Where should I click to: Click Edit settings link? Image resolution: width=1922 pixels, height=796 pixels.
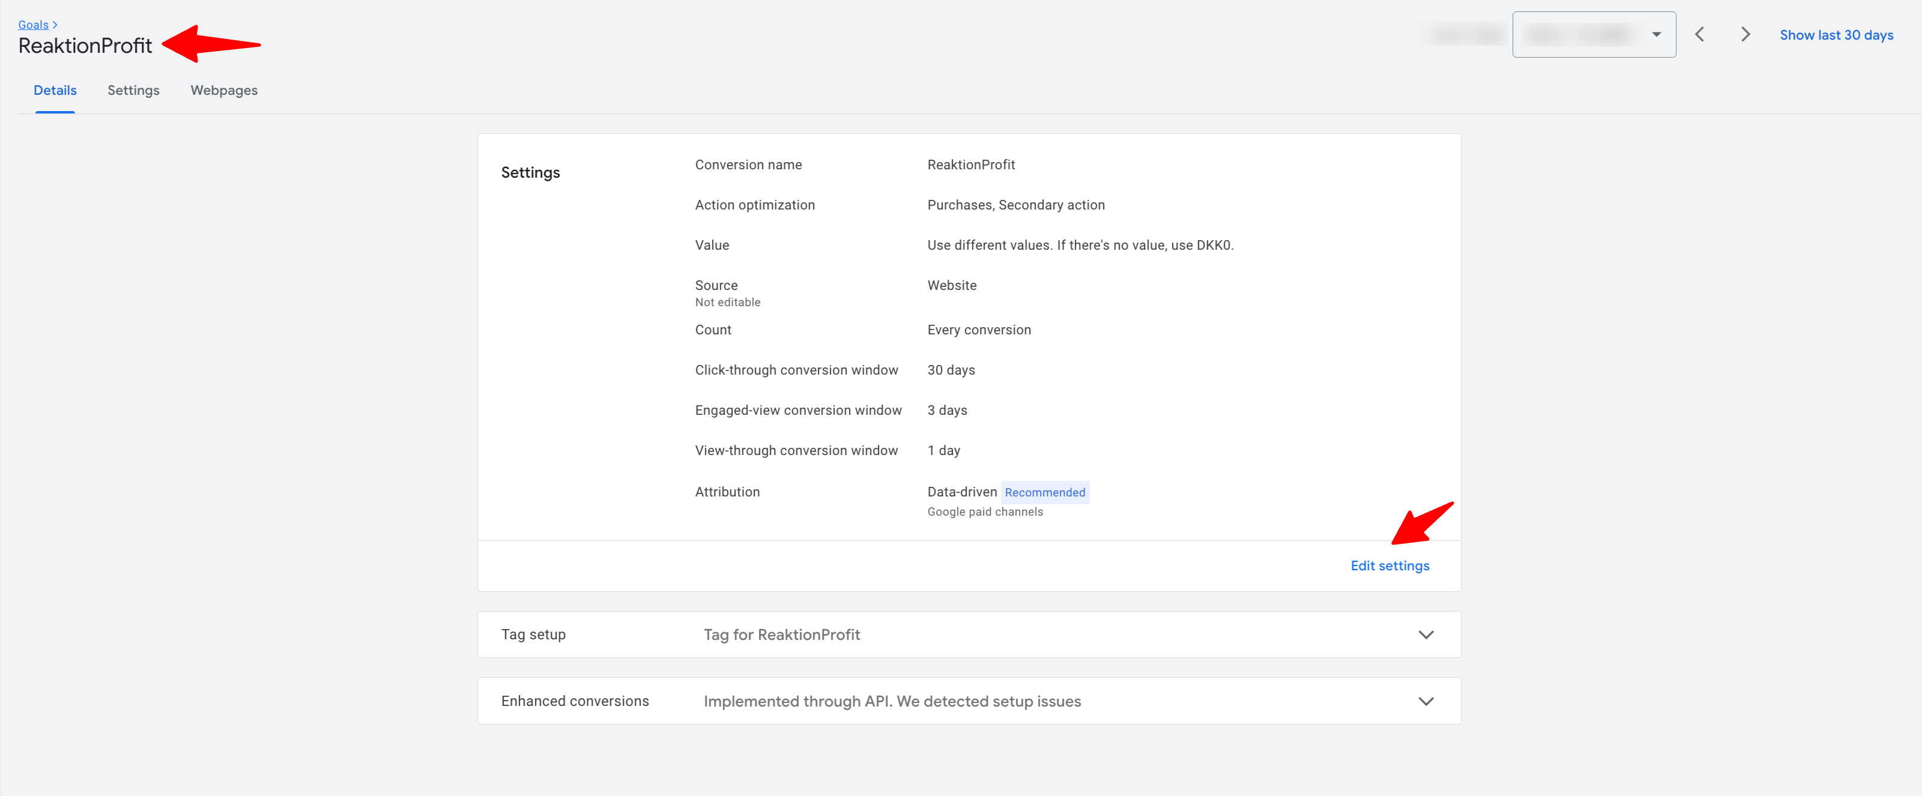(x=1389, y=565)
